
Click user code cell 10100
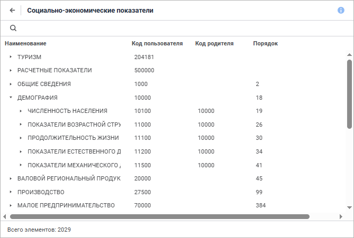[142, 111]
